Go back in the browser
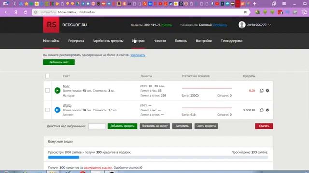Screen dimensions: 309x173 coord(6,12)
